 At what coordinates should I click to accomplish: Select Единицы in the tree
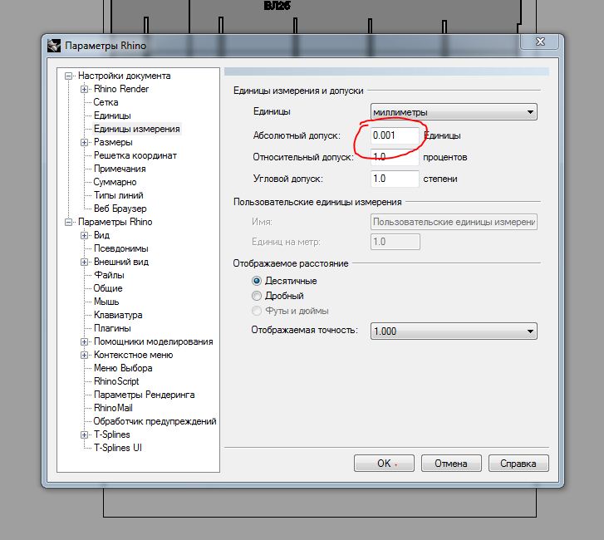(x=112, y=115)
